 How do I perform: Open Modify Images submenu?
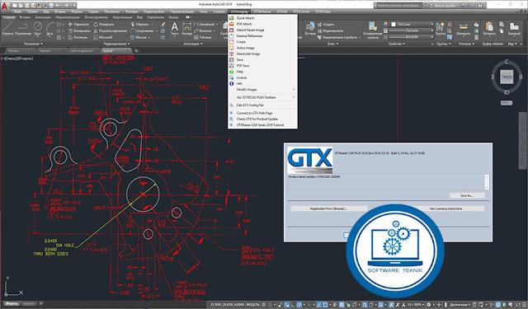tap(262, 90)
